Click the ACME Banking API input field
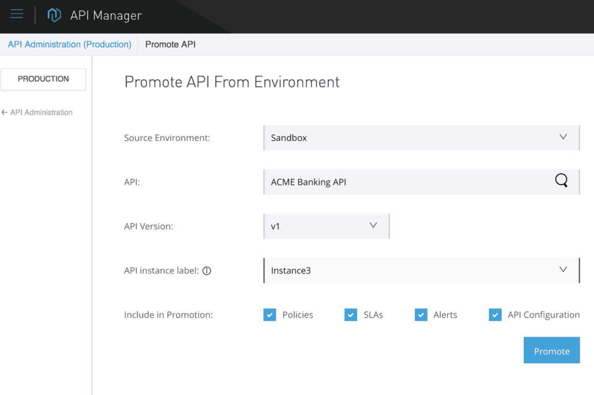Image resolution: width=594 pixels, height=395 pixels. (406, 181)
